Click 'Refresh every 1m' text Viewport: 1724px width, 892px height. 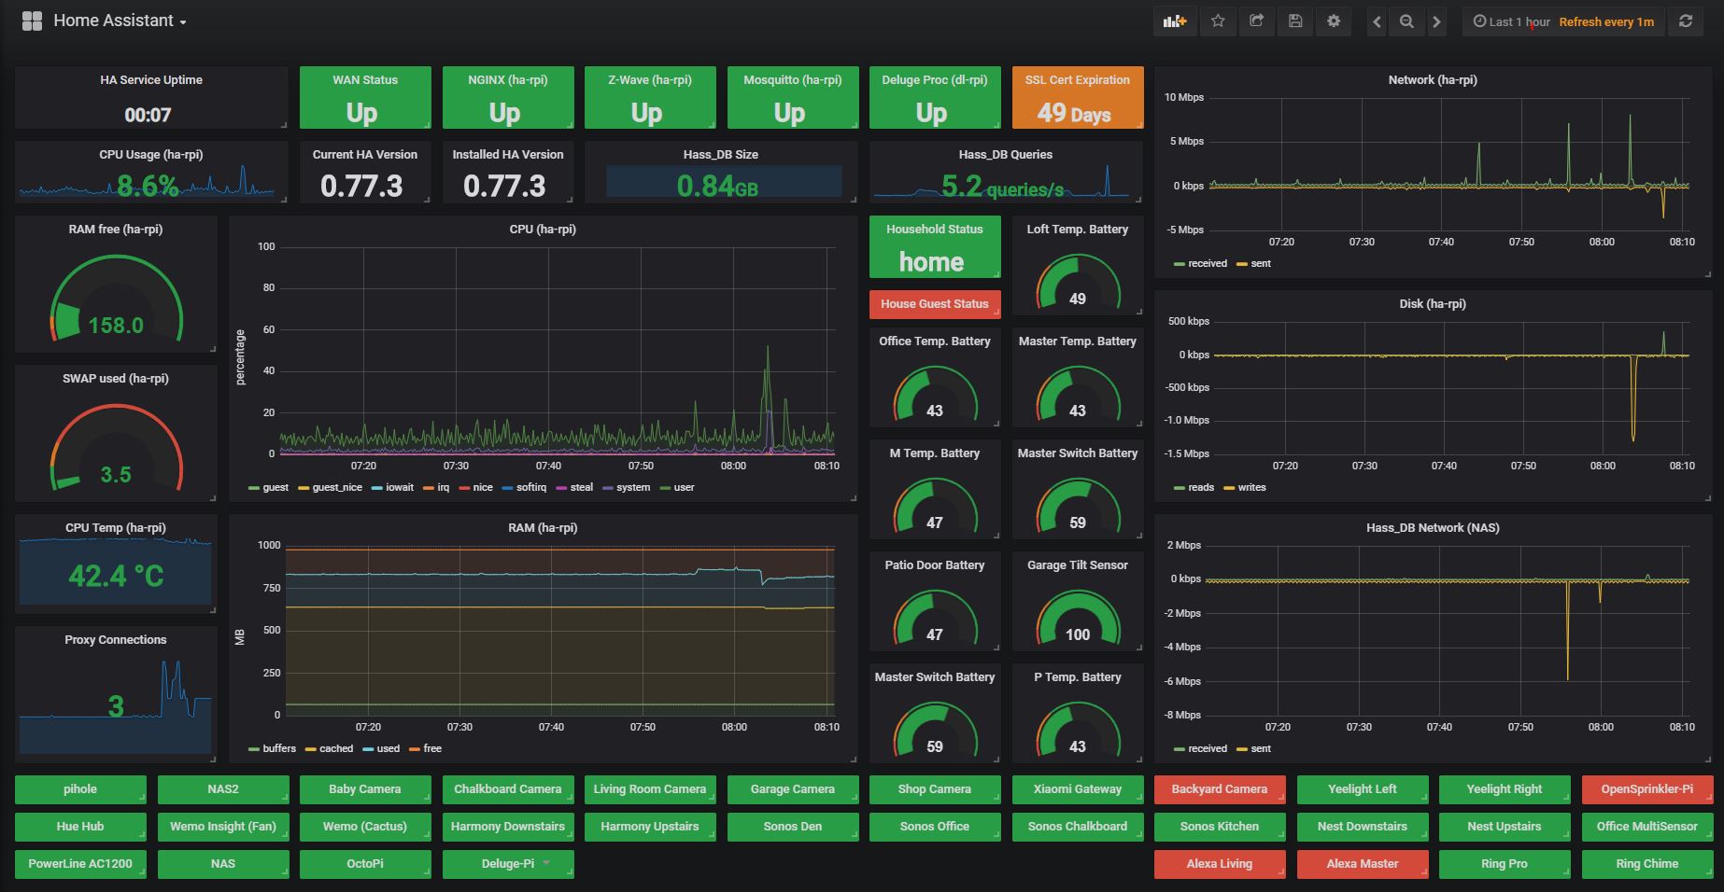pos(1606,21)
